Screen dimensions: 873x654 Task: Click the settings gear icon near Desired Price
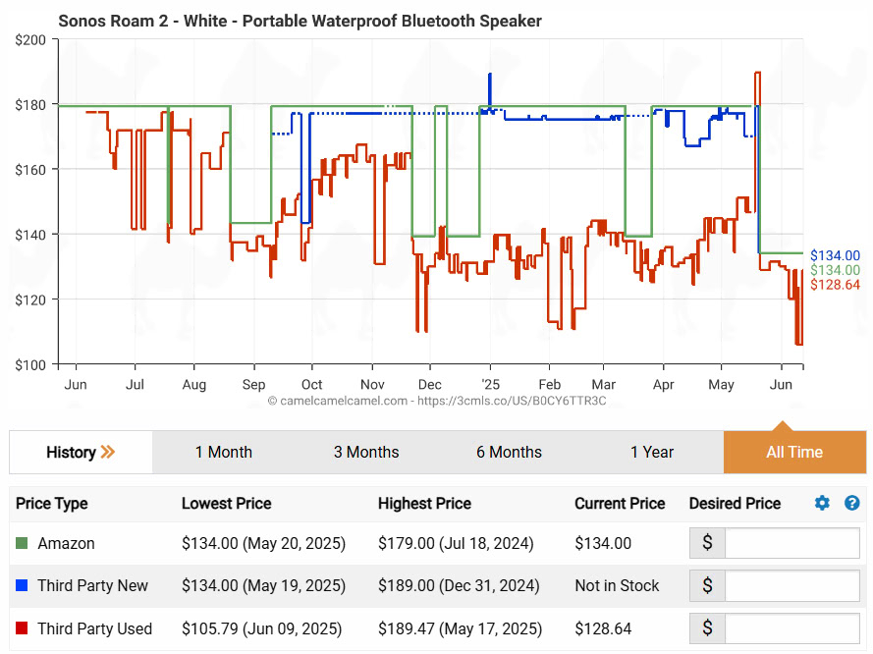point(822,503)
